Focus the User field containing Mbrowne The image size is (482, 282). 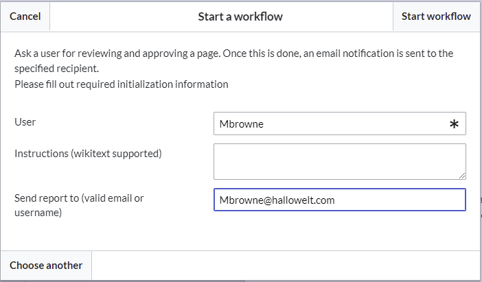340,124
